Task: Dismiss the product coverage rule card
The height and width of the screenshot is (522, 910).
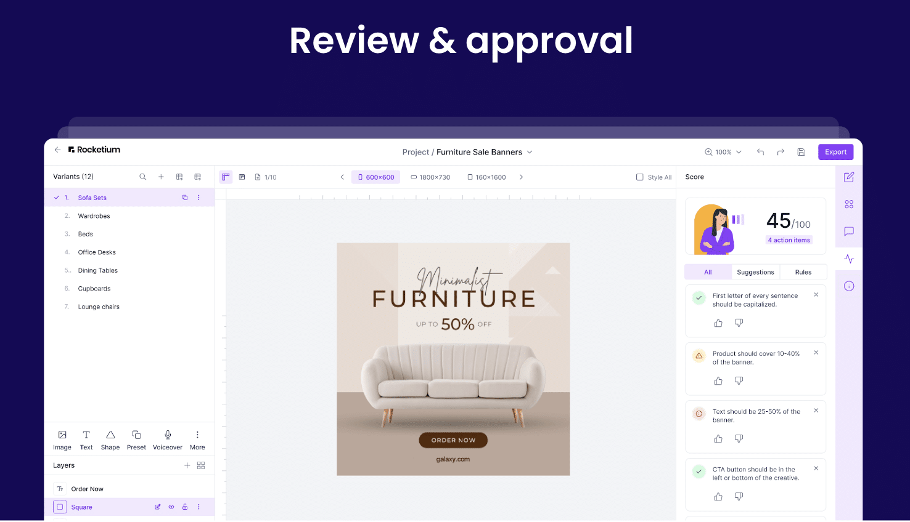Action: click(816, 353)
